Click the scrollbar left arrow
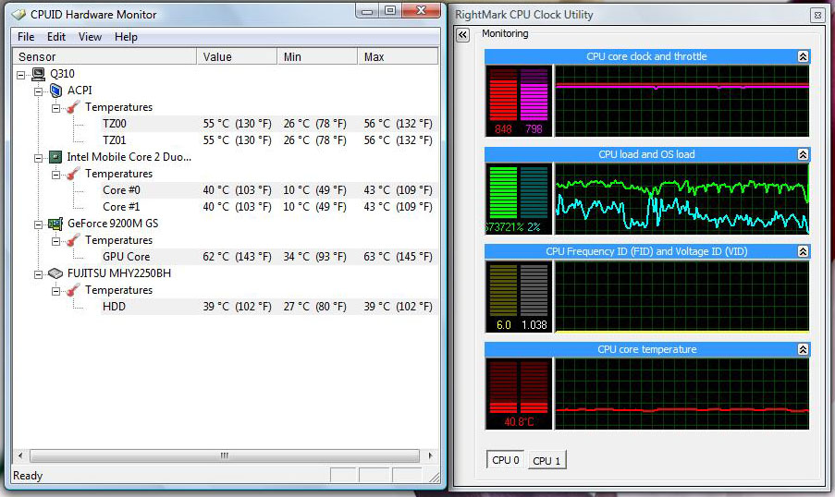This screenshot has width=835, height=497. tap(20, 455)
